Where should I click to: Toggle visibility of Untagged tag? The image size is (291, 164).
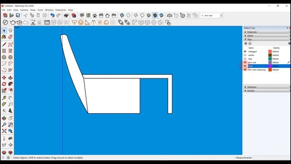tap(245, 51)
